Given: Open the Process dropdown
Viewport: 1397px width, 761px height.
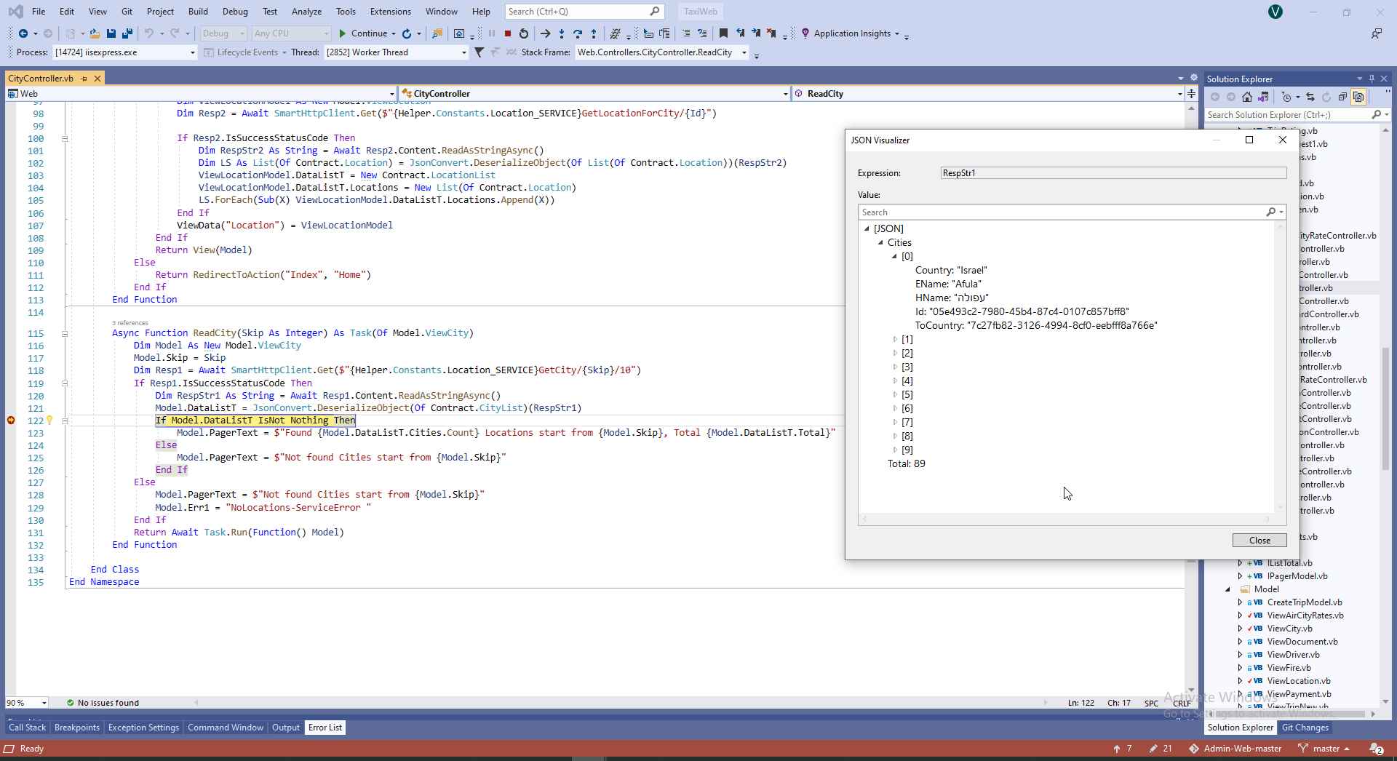Looking at the screenshot, I should point(193,52).
